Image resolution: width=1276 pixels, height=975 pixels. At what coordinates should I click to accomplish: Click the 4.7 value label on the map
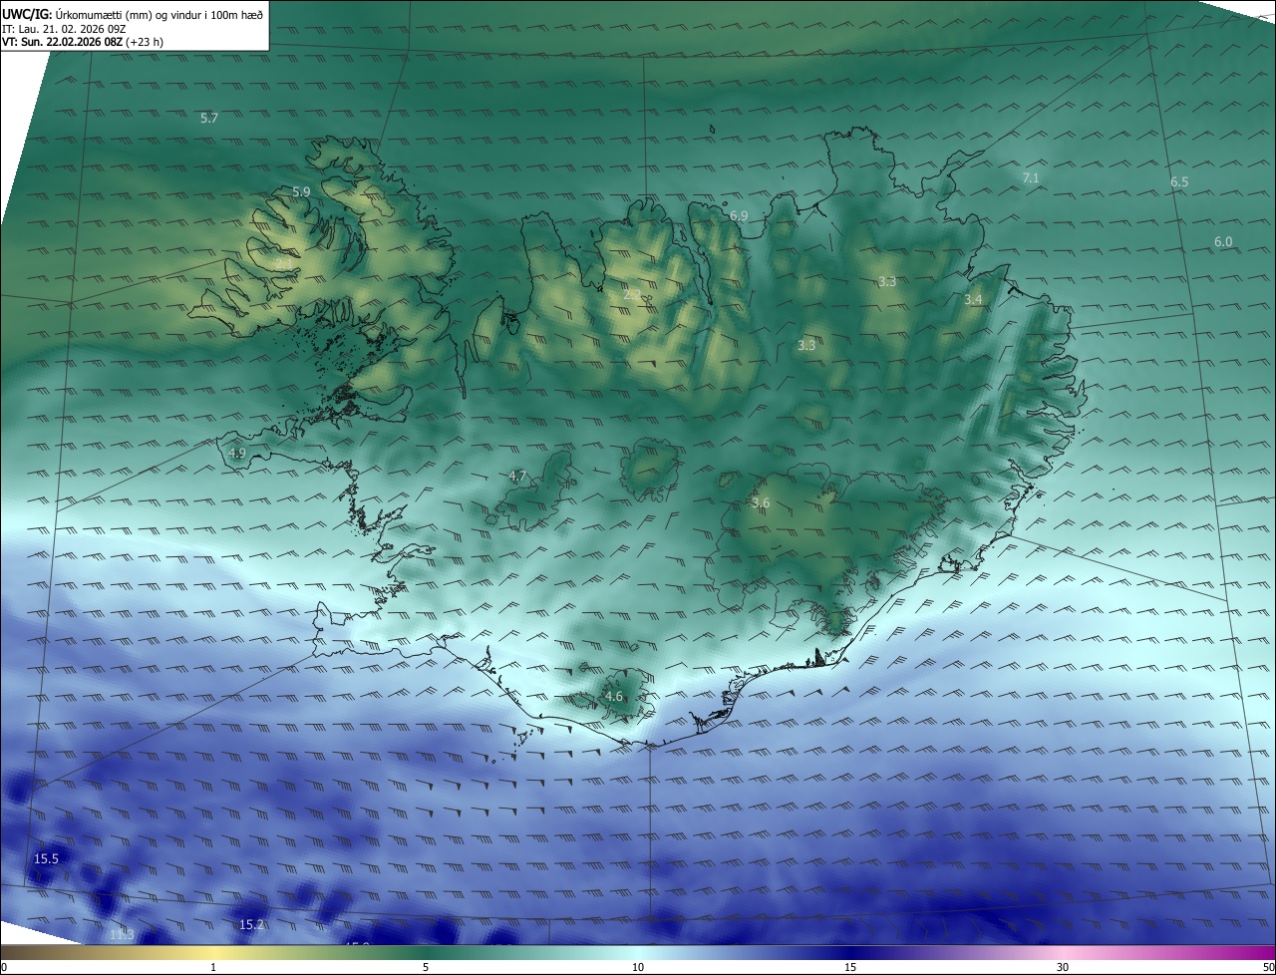pyautogui.click(x=517, y=477)
